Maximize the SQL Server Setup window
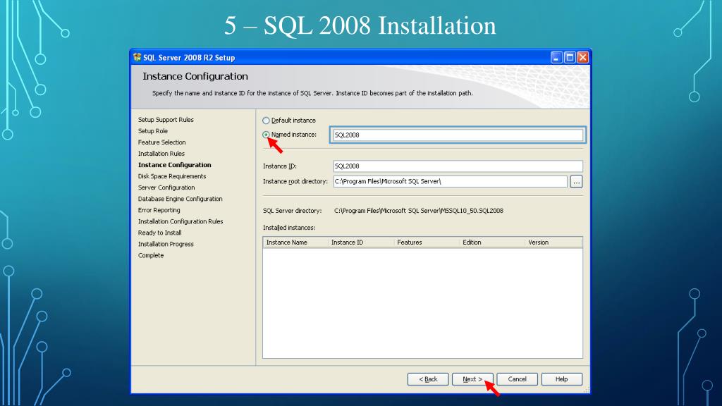Viewport: 722px width, 406px height. [570, 58]
